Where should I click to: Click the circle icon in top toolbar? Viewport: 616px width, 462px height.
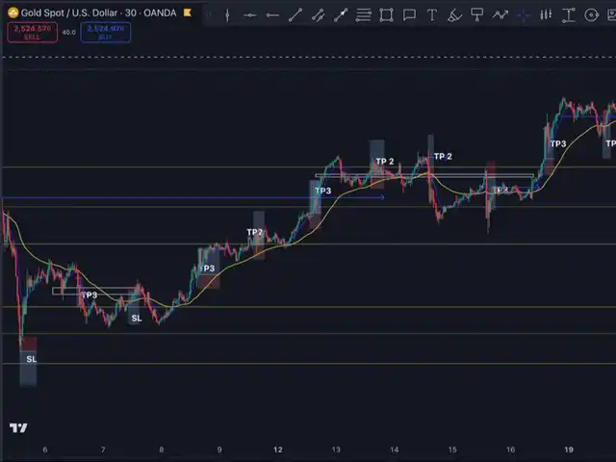[593, 15]
